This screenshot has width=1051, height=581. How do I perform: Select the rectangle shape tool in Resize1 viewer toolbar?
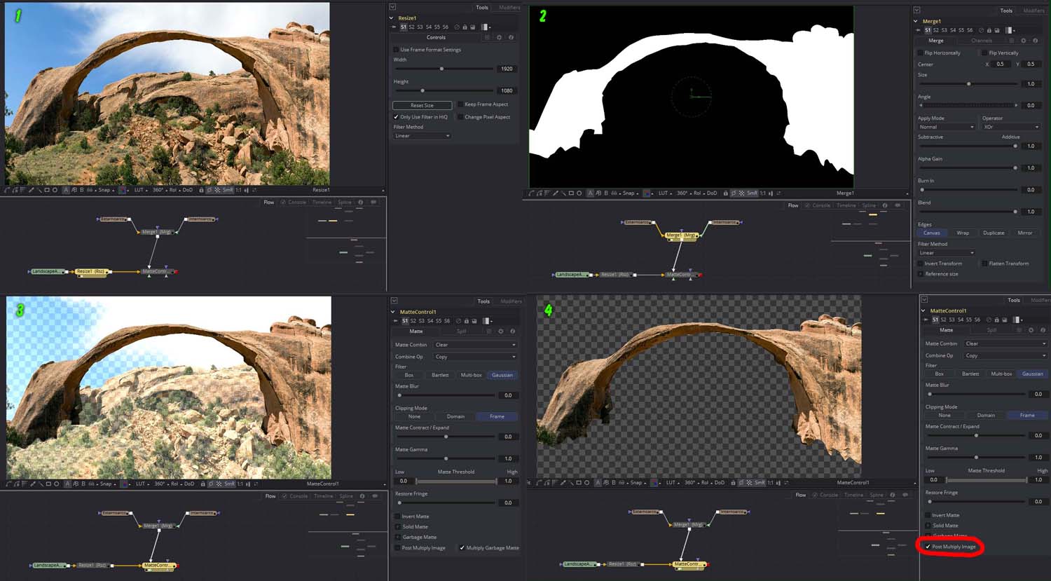point(46,190)
